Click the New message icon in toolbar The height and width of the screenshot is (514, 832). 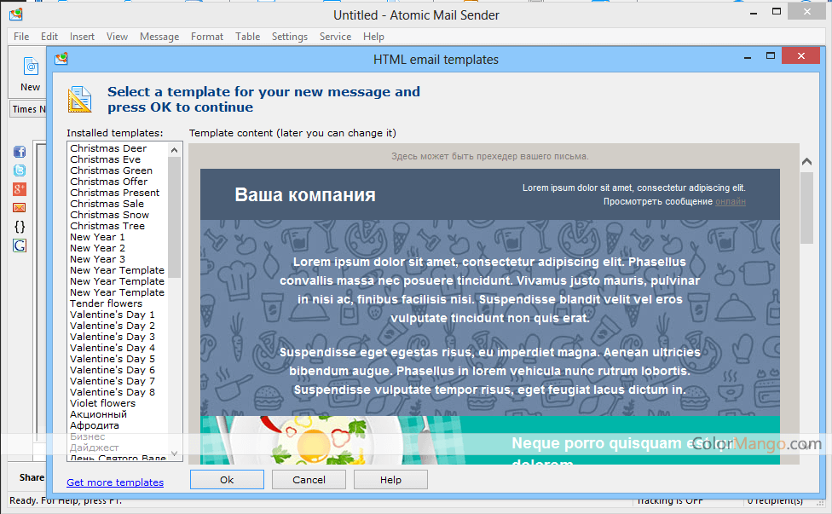[30, 68]
